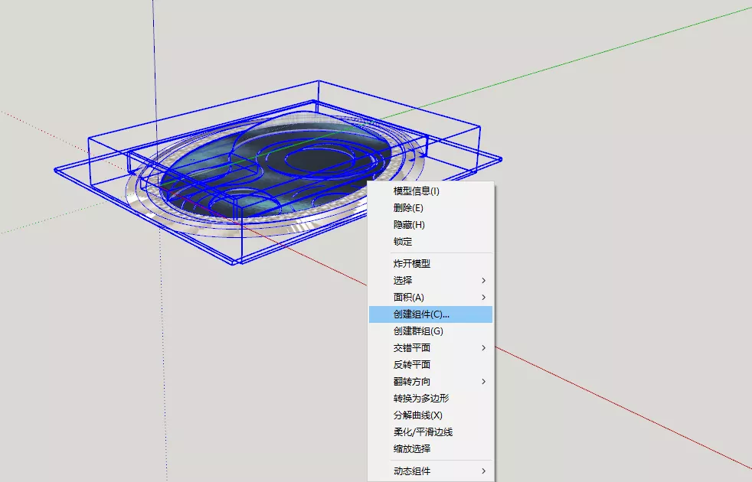Choose 转换为多边形 menu entry
This screenshot has height=482, width=752.
[x=421, y=399]
